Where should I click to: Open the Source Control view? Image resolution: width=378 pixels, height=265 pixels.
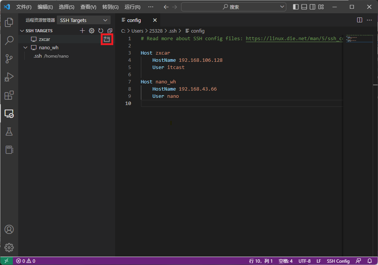[x=9, y=58]
